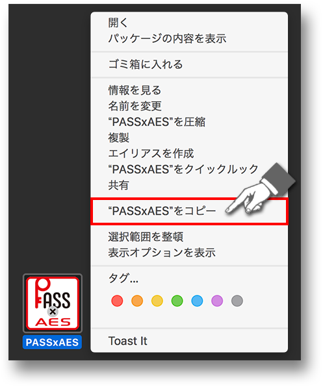Select 複製 to duplicate the app

point(189,138)
